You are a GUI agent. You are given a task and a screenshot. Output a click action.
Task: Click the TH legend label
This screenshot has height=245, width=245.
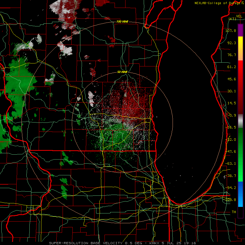tap(234, 212)
